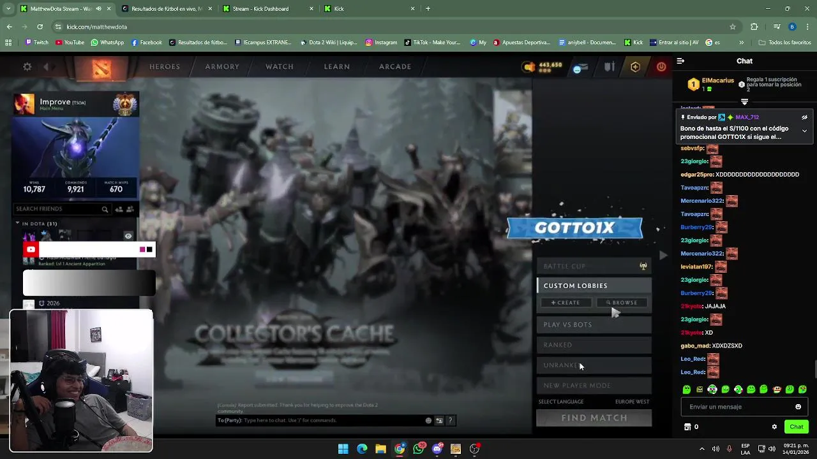Open ElMacarius leaderboard profile
This screenshot has height=459, width=817.
tap(718, 81)
